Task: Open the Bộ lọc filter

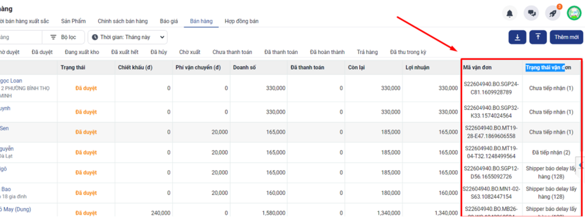Action: pyautogui.click(x=63, y=37)
